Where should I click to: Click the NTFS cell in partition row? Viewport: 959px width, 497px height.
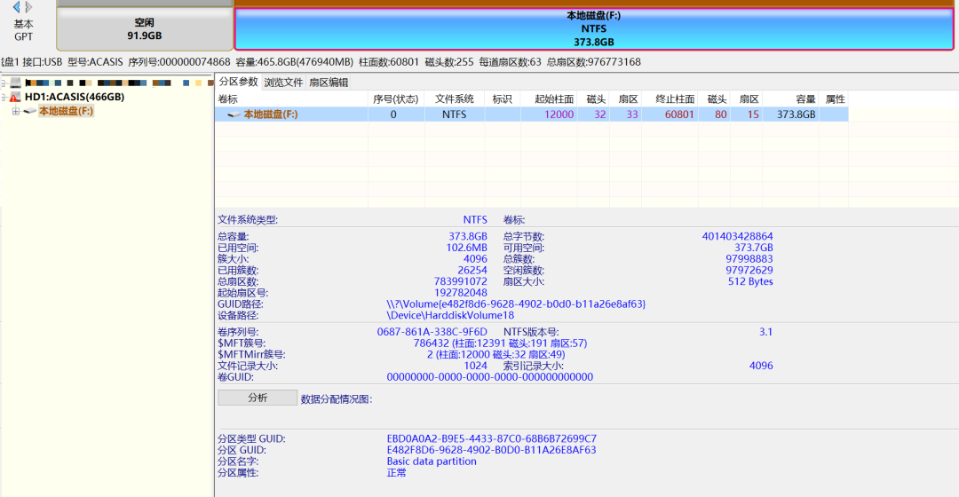[455, 114]
